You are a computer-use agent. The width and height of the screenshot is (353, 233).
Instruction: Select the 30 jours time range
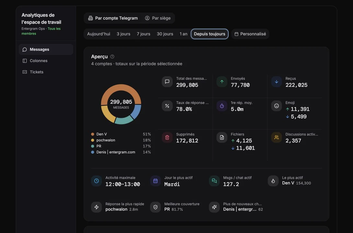165,34
